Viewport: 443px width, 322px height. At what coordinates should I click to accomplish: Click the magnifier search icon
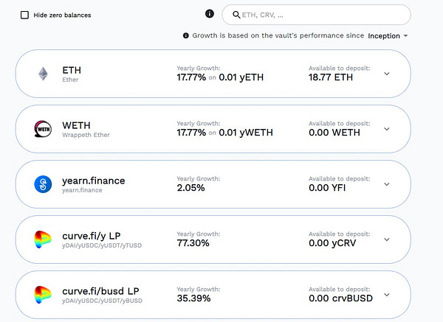coord(236,15)
